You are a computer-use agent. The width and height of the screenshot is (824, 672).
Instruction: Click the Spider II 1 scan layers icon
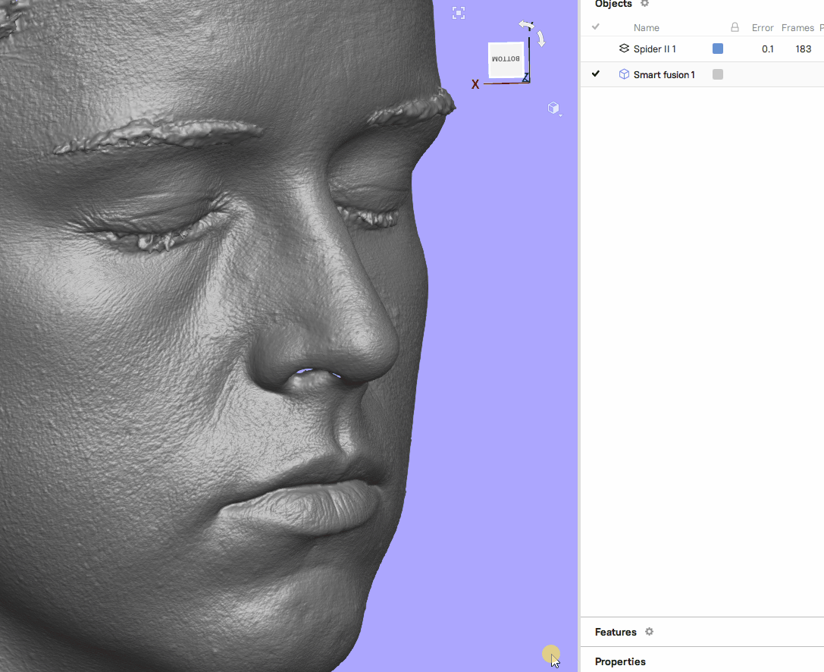pos(624,49)
